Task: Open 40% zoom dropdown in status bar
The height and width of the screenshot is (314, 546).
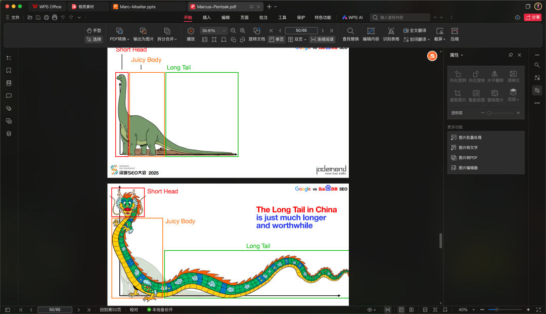Action: 473,309
